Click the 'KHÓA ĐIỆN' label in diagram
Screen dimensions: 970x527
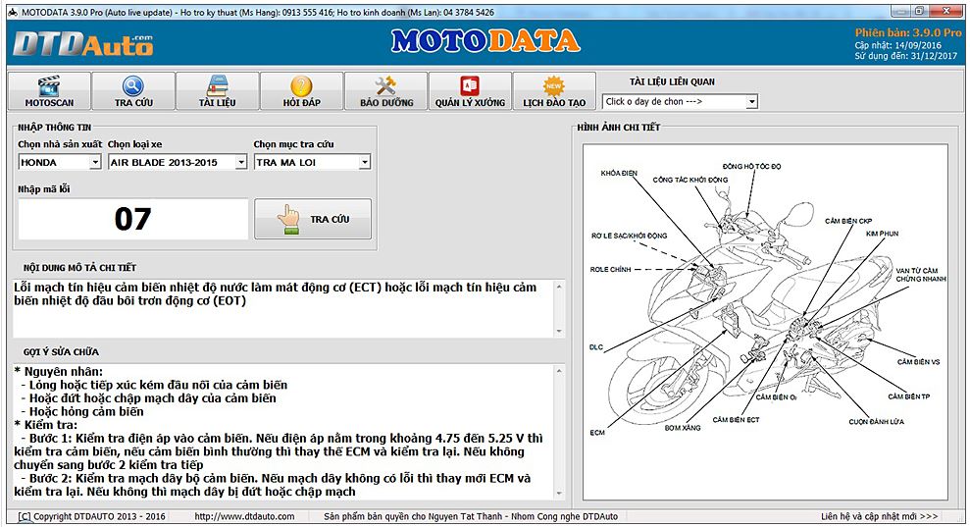tap(619, 173)
